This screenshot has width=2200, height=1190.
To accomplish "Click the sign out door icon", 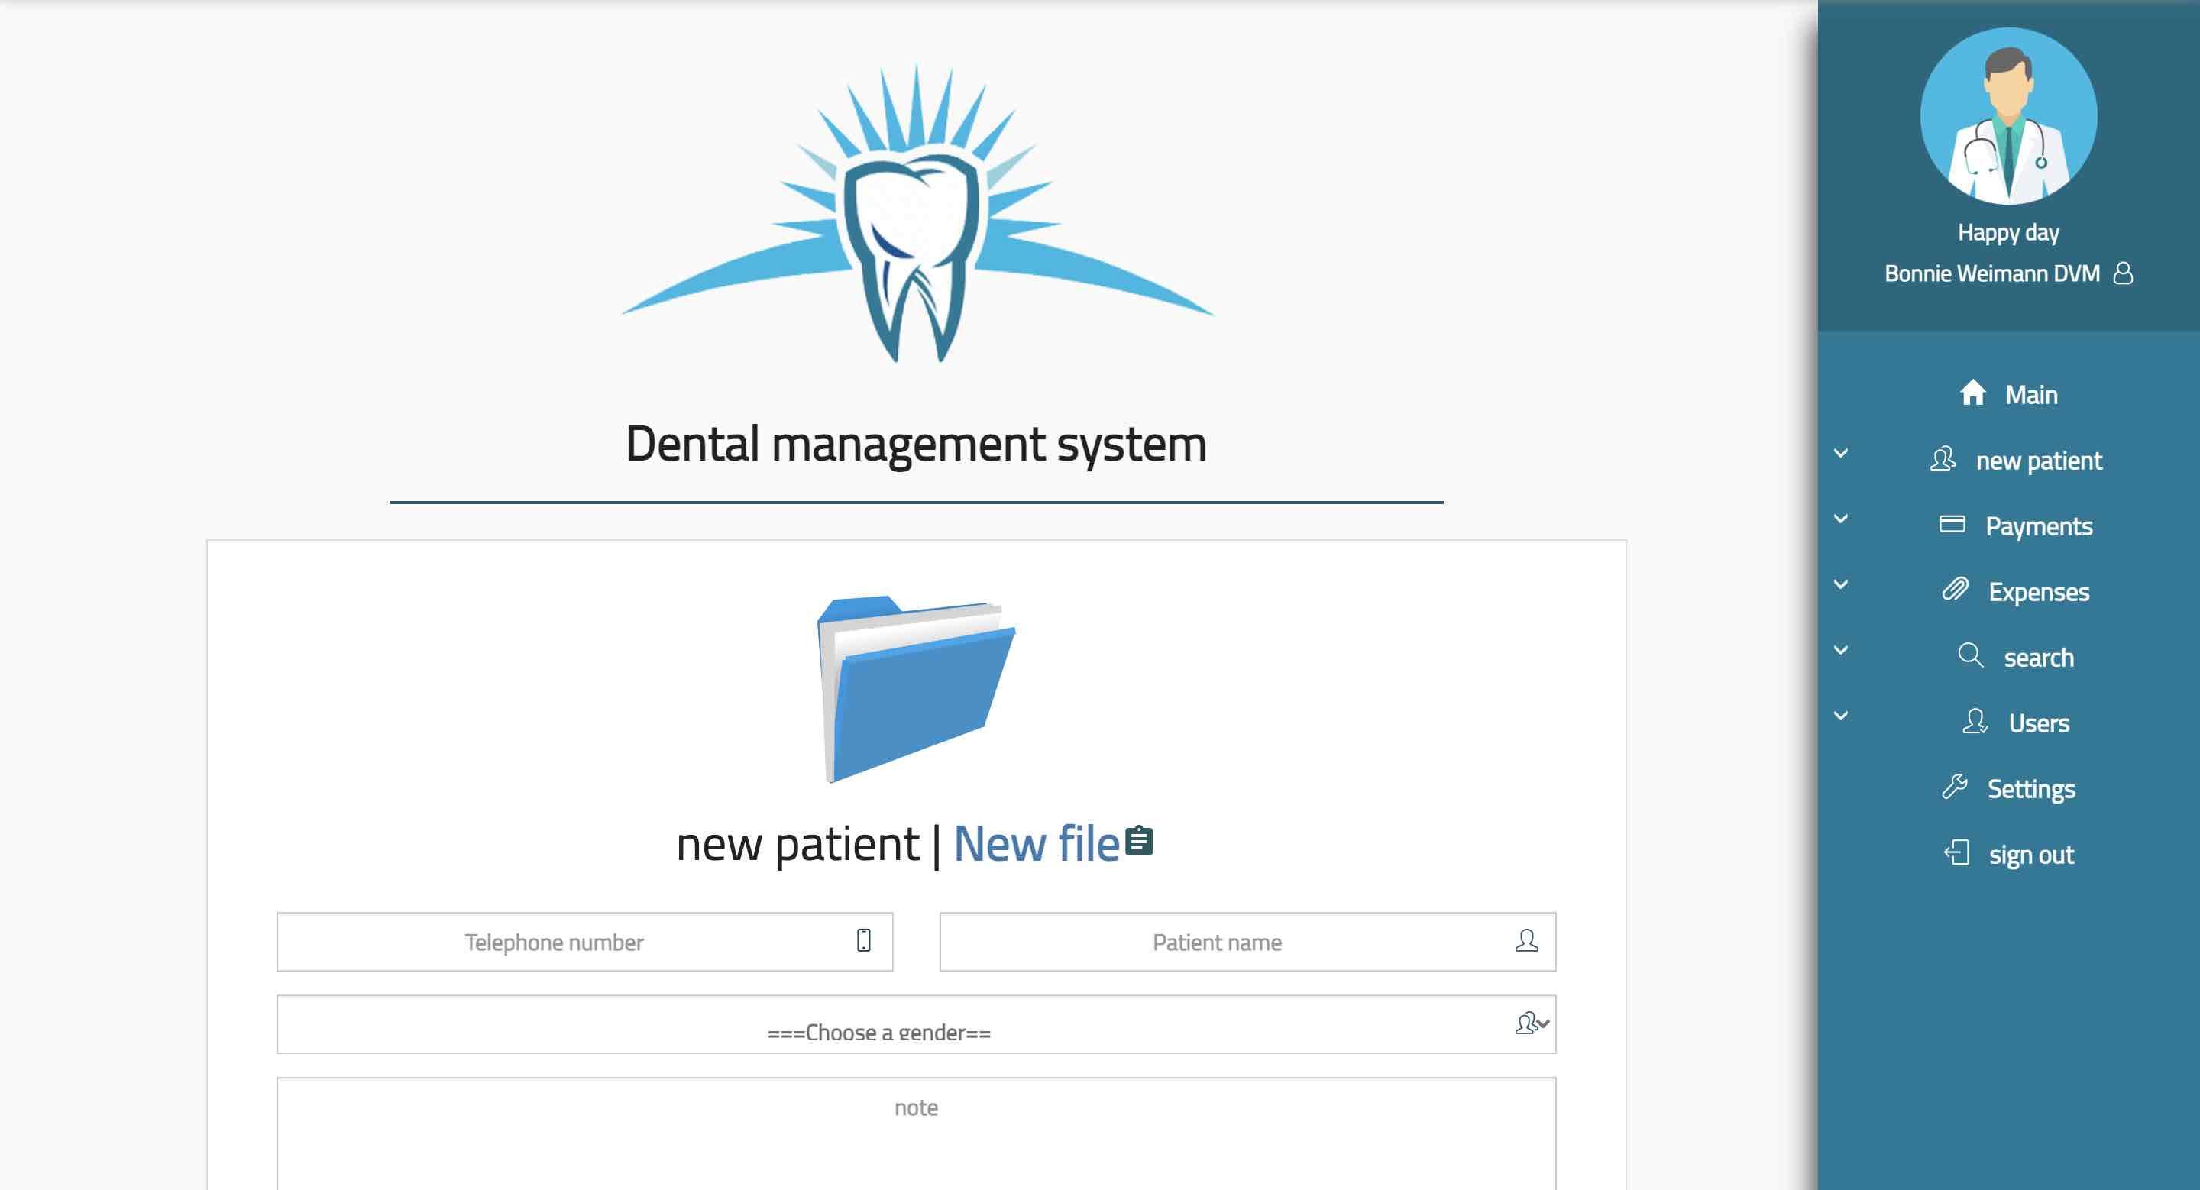I will [1956, 853].
